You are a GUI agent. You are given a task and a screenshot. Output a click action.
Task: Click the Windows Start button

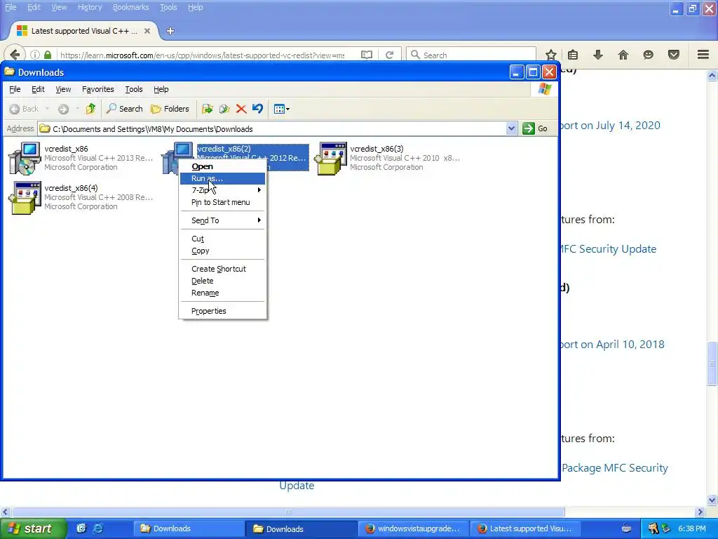pyautogui.click(x=33, y=528)
